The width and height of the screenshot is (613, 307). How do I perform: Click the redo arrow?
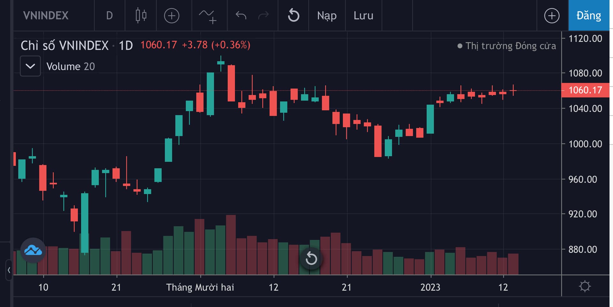[x=263, y=15]
